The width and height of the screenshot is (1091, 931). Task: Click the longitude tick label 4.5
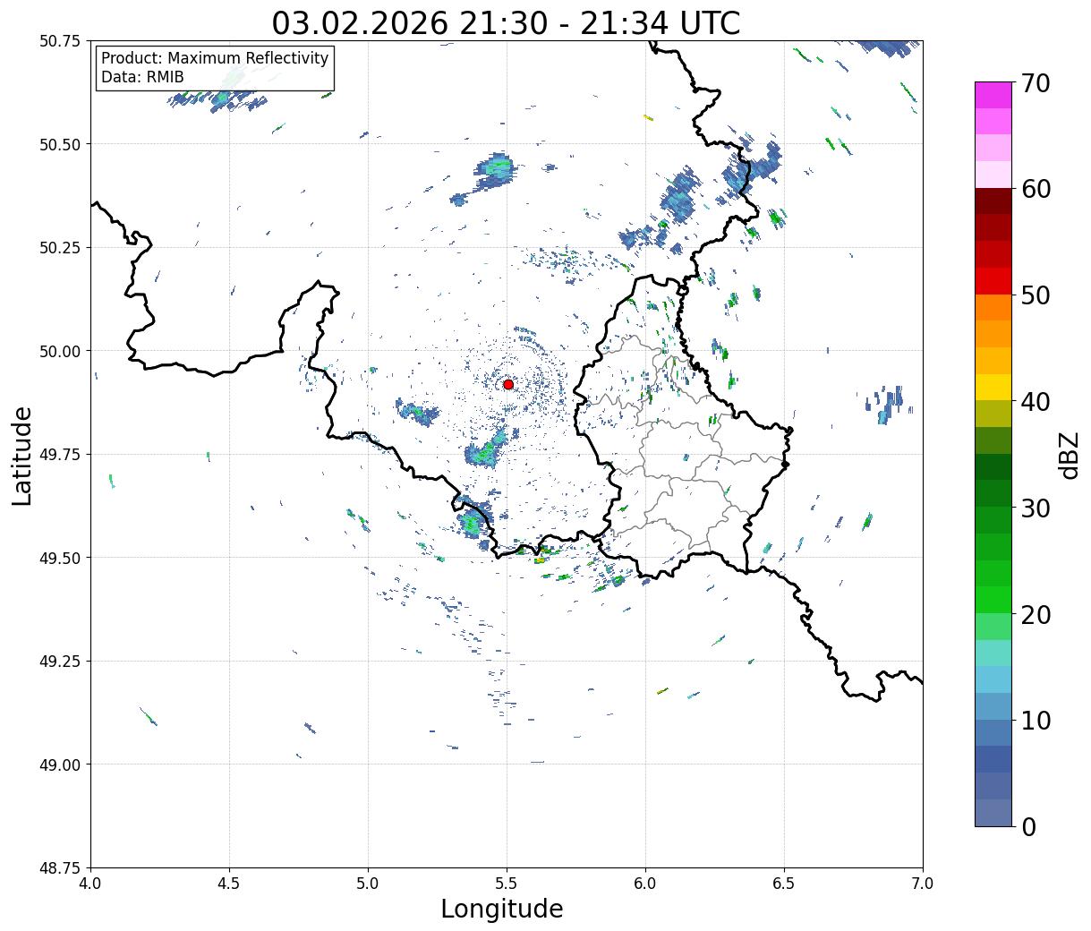(x=229, y=884)
